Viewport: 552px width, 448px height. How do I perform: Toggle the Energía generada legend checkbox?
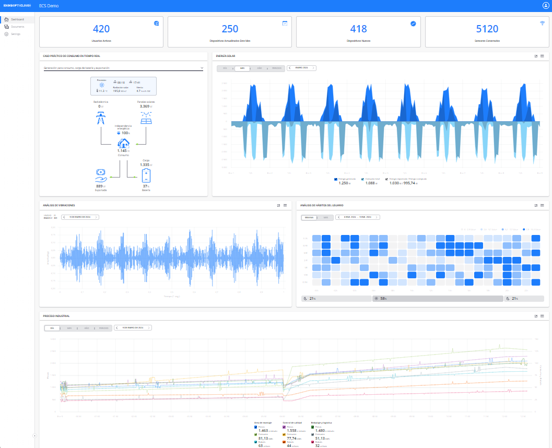pyautogui.click(x=336, y=178)
